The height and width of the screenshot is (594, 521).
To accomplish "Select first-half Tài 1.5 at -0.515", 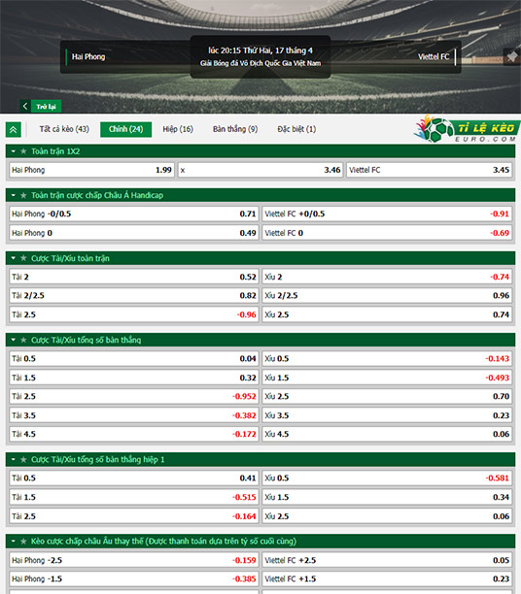I will [134, 497].
